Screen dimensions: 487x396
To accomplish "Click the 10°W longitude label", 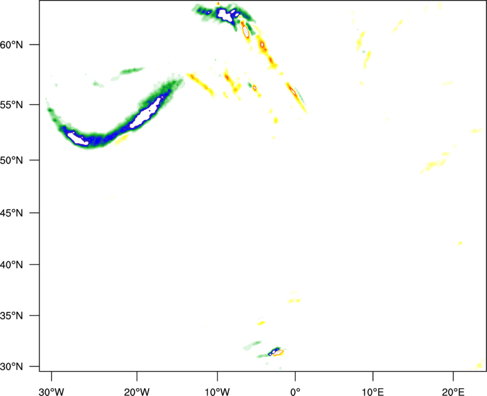I will tap(217, 392).
